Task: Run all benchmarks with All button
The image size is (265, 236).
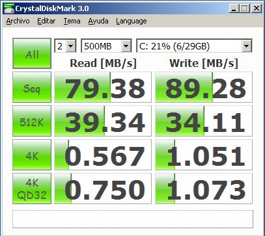Action: click(32, 53)
